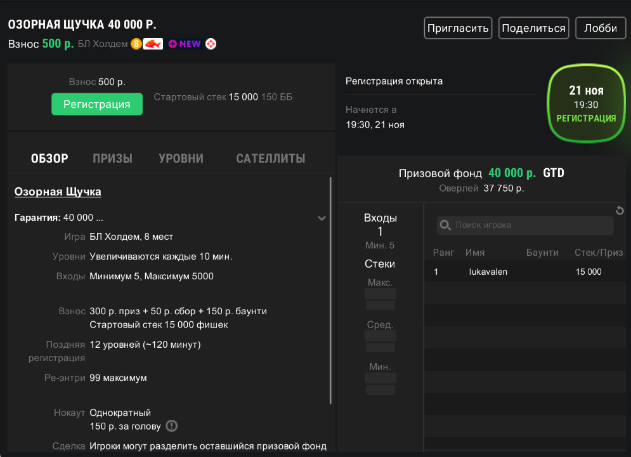Click the orange 8-max table badge
Viewport: 631px width, 457px height.
pos(136,44)
